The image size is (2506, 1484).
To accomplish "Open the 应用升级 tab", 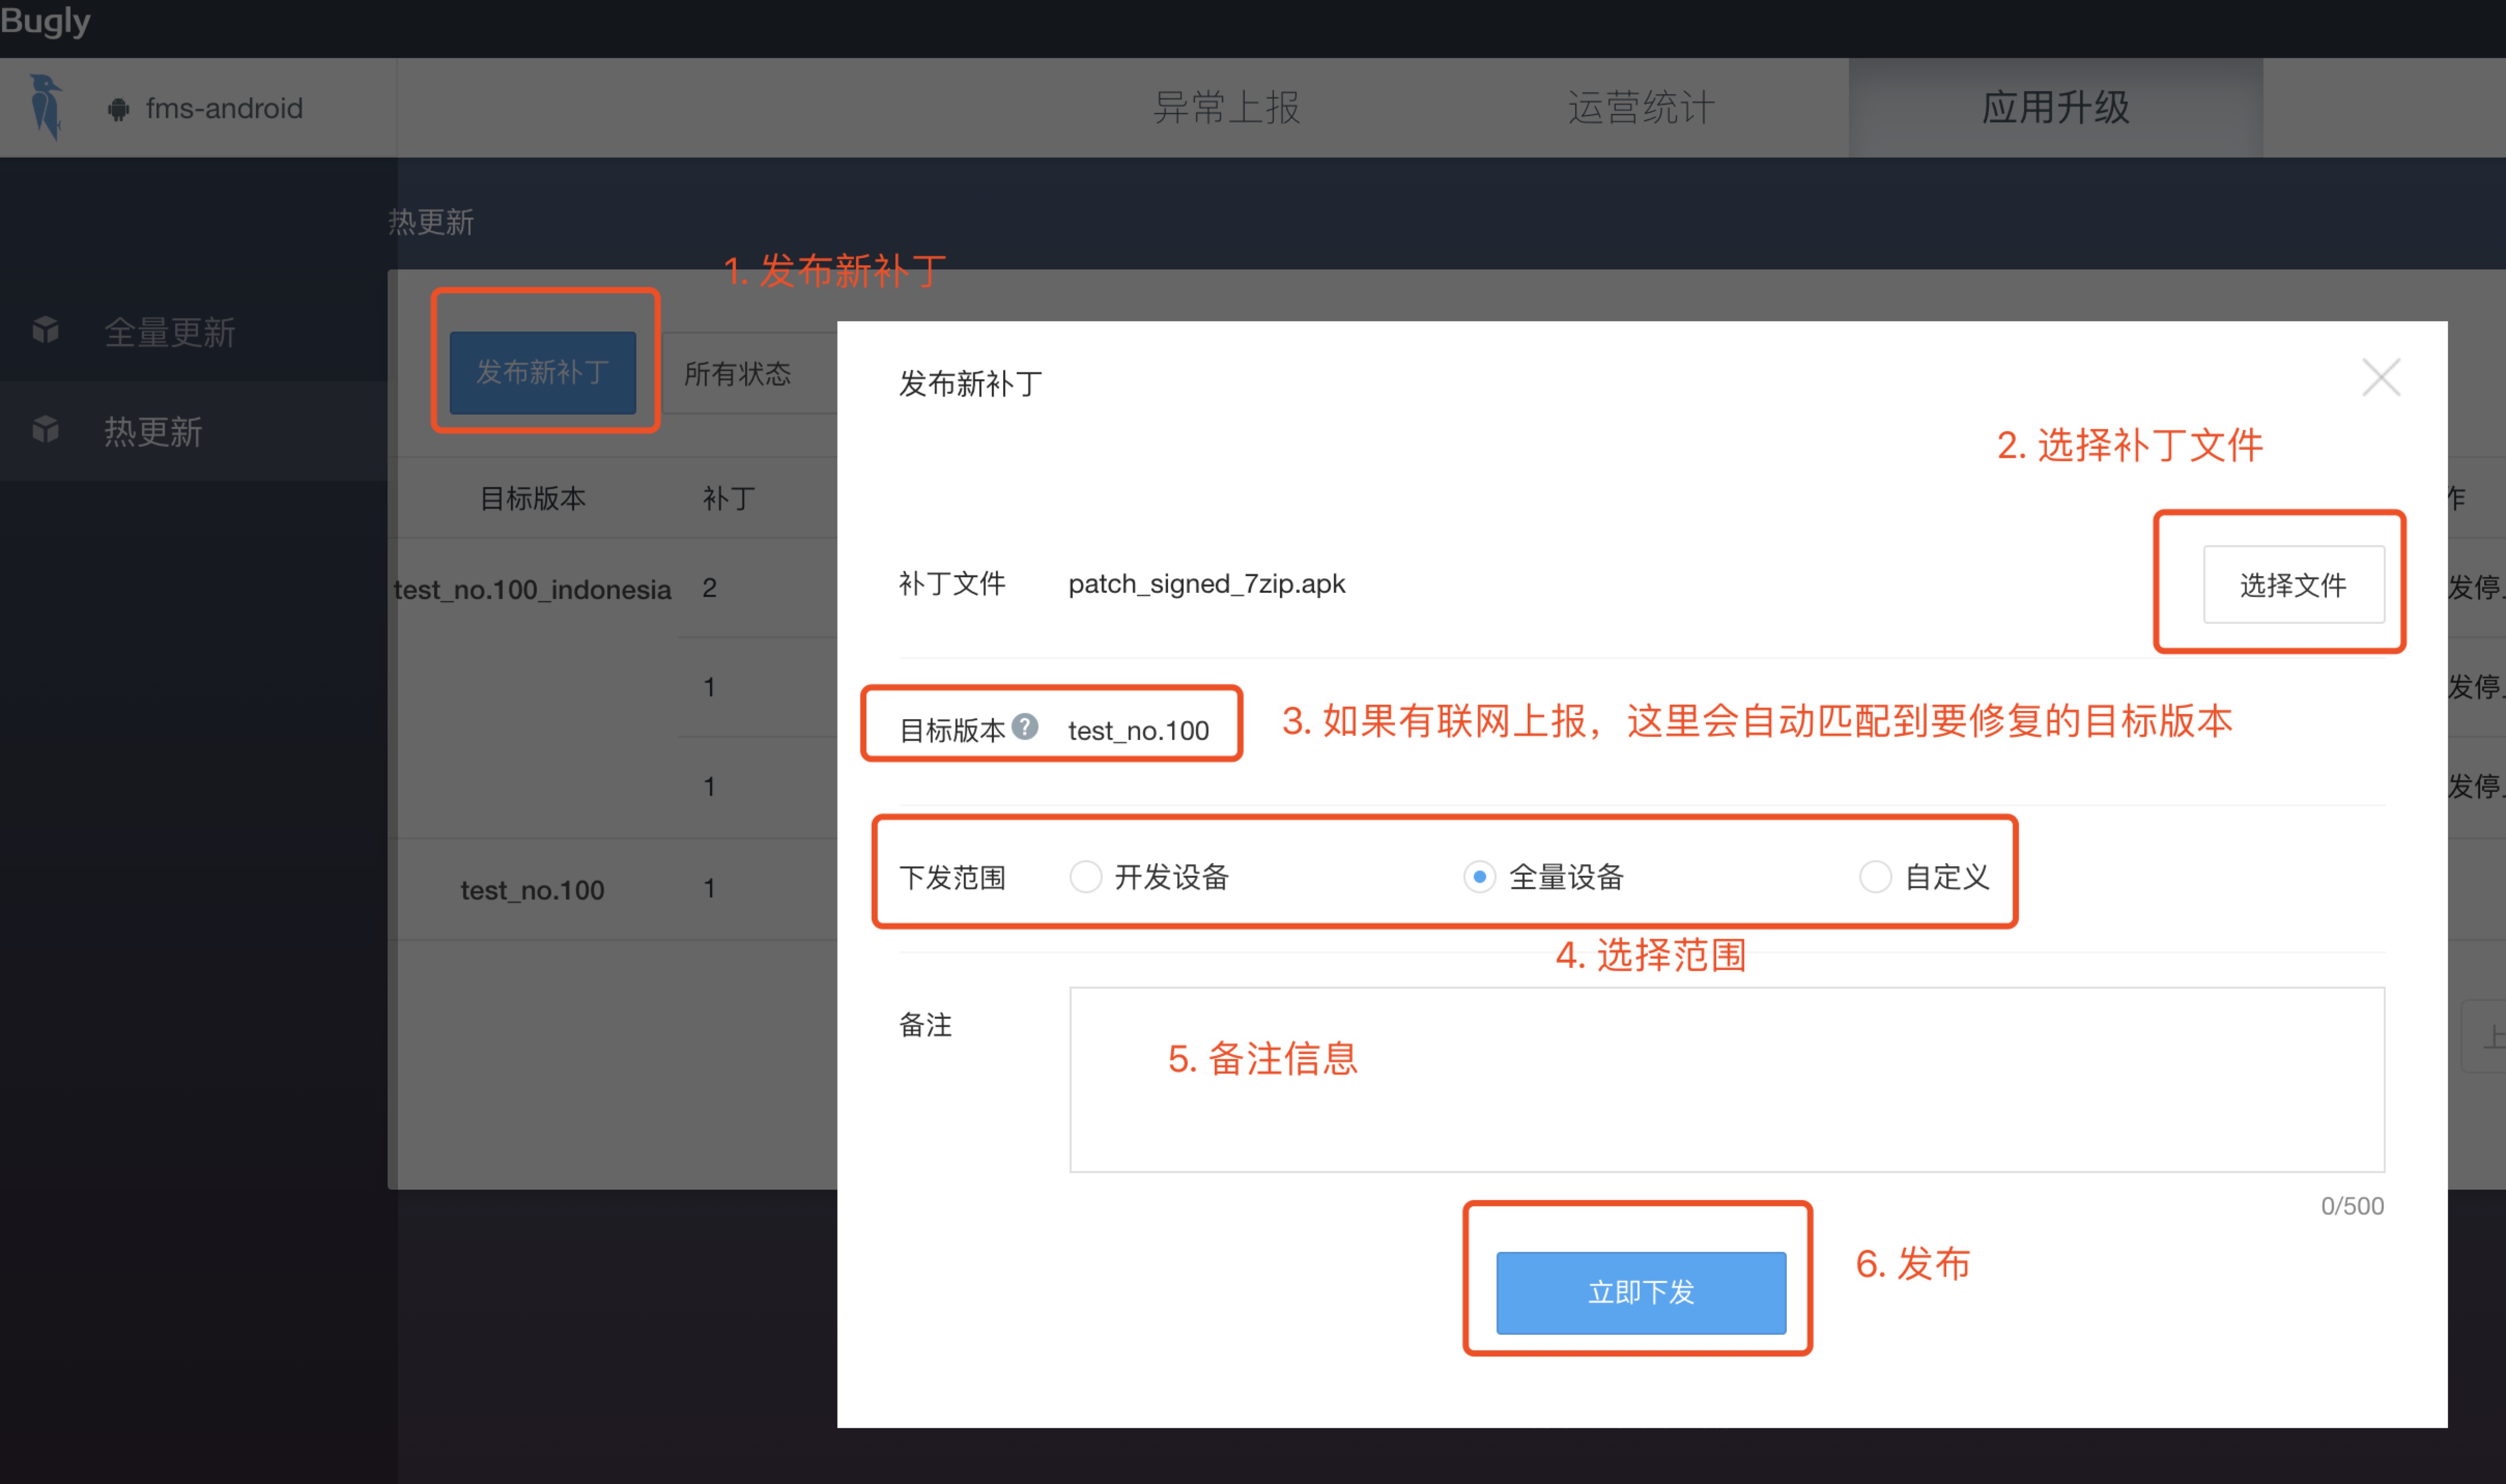I will click(x=2055, y=107).
